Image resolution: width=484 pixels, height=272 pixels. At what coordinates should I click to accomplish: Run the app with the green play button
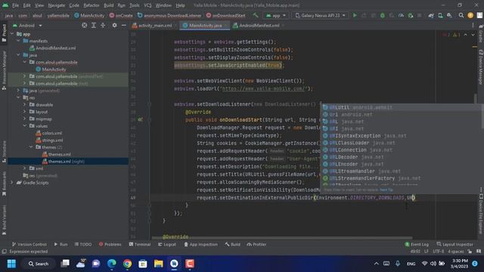355,15
